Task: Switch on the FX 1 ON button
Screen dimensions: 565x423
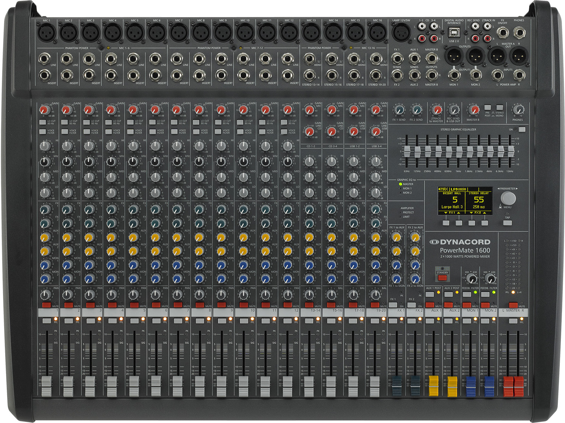Action: [393, 305]
